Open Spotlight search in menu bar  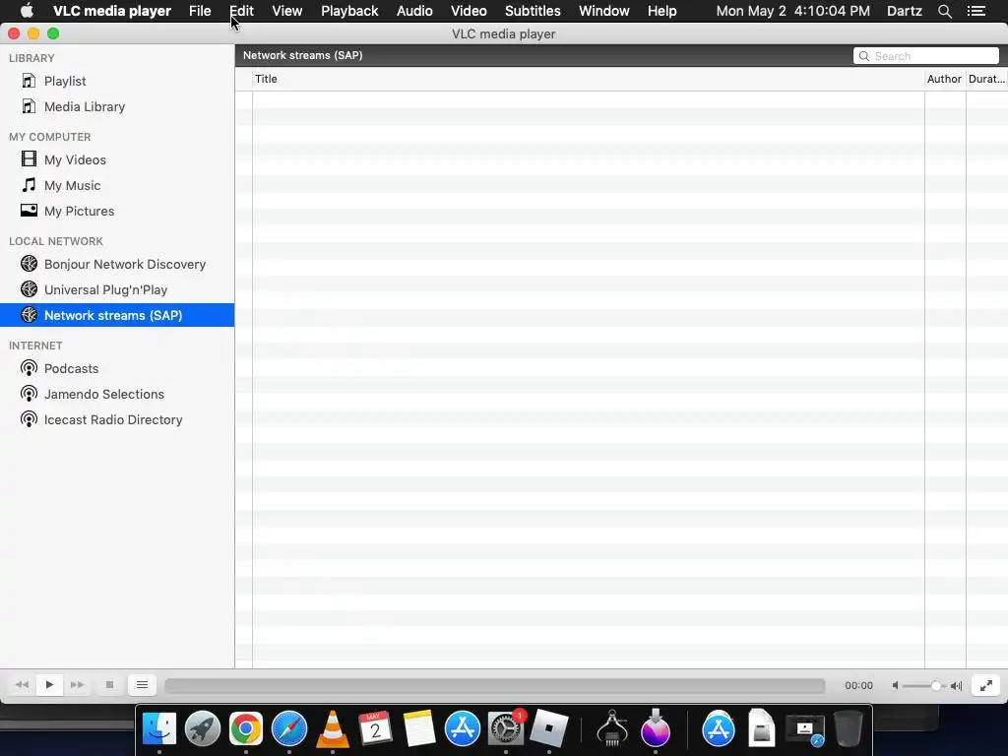pyautogui.click(x=944, y=11)
